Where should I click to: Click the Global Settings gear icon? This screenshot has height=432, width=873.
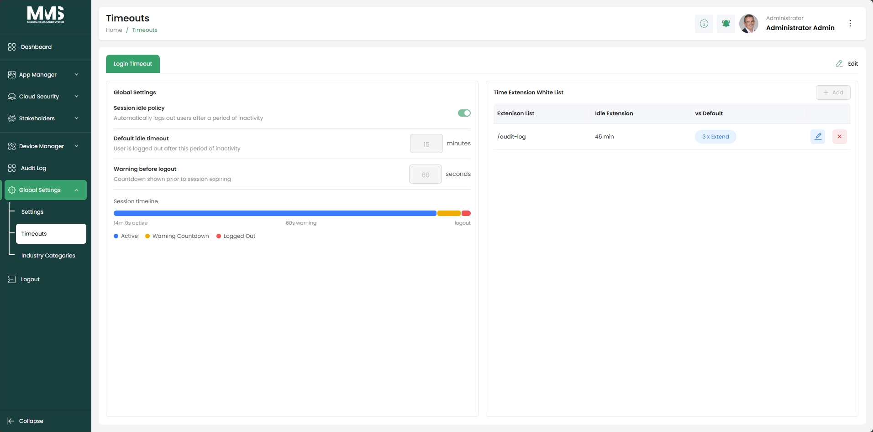pyautogui.click(x=12, y=190)
